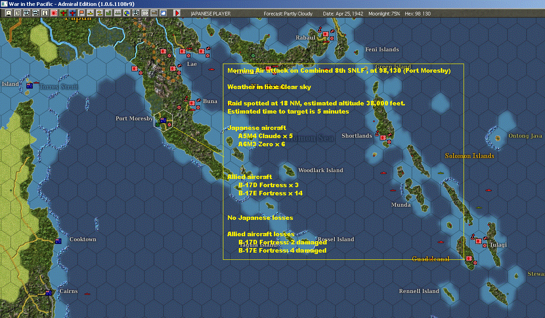This screenshot has width=545, height=318.
Task: Select the Australian flag near Torres Strait
Action: (x=30, y=86)
